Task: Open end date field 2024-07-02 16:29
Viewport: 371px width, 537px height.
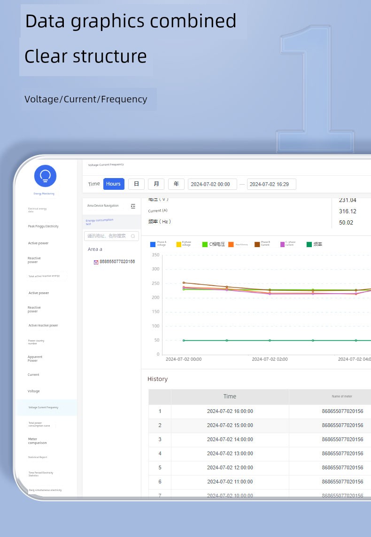Action: [271, 184]
